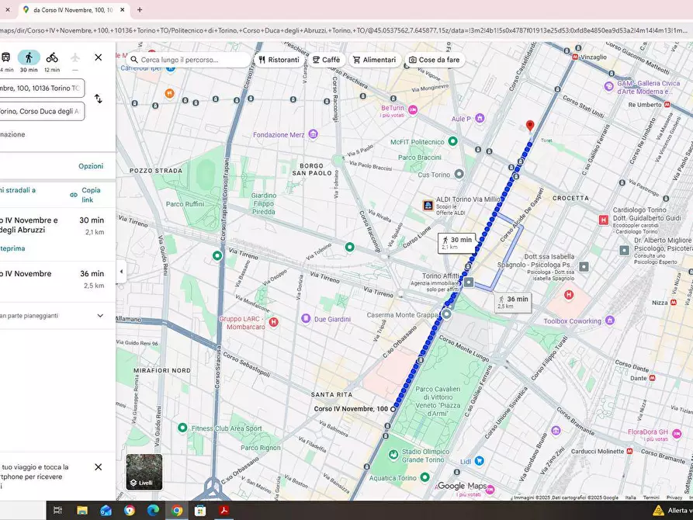
Task: Filter by Ristoranti along the route
Action: [x=279, y=60]
